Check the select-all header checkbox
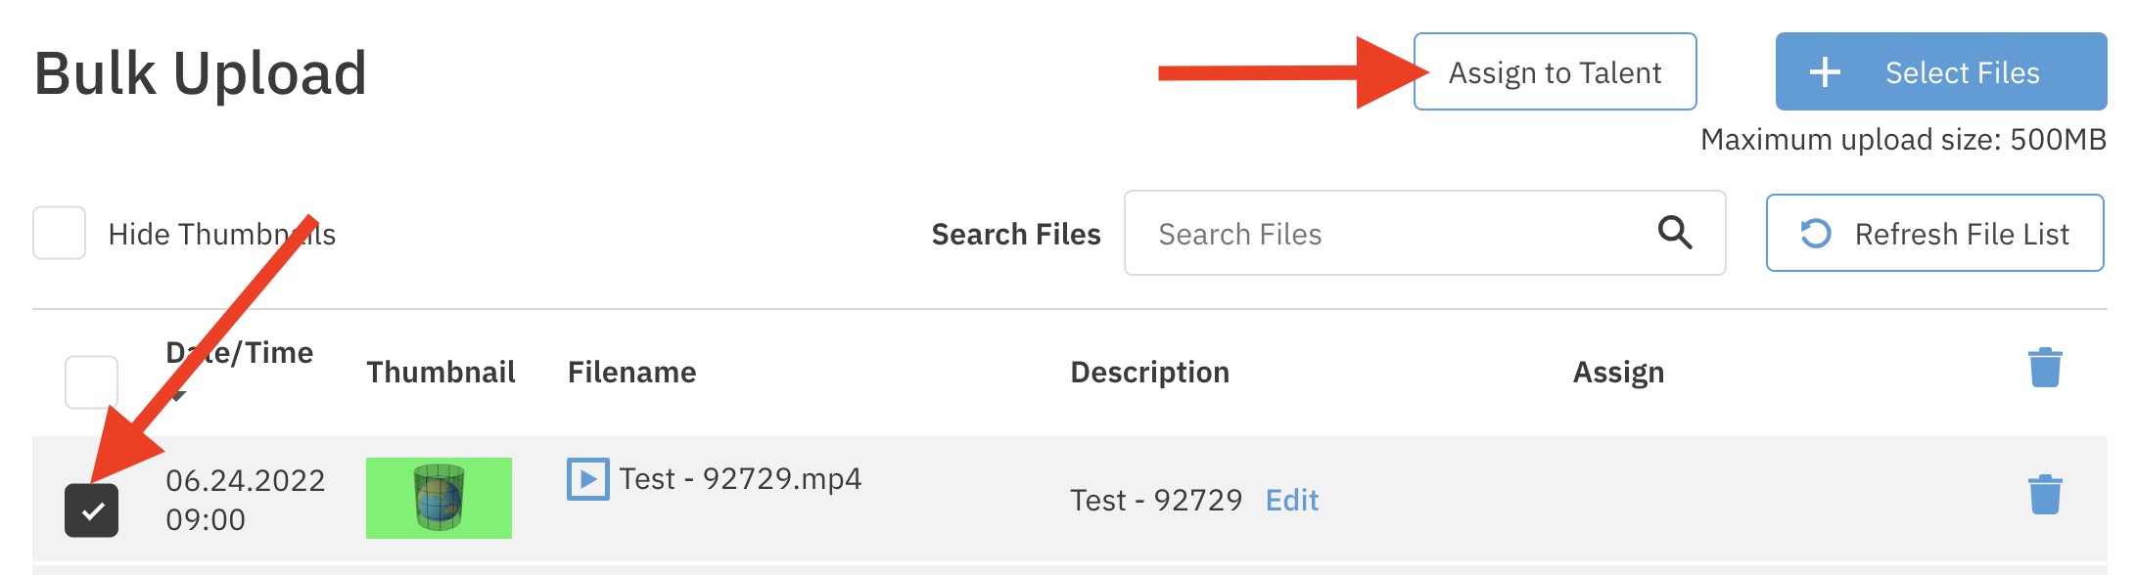Image resolution: width=2136 pixels, height=575 pixels. tap(91, 381)
